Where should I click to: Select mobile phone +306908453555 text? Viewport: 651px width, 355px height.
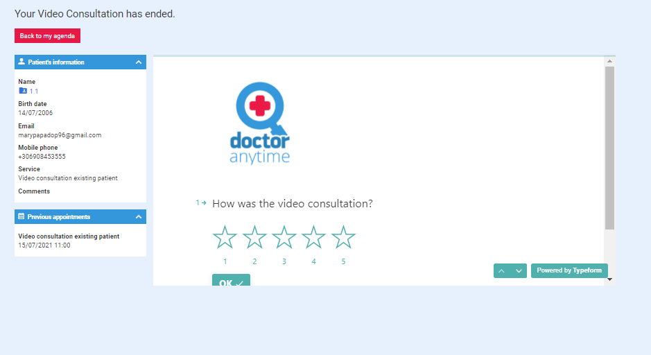tap(42, 157)
